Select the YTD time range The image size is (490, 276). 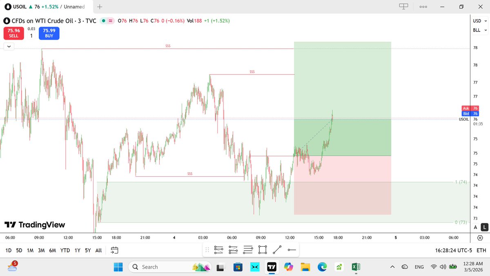pos(65,250)
